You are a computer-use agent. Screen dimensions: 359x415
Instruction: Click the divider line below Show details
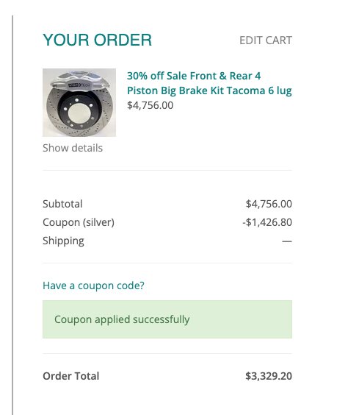pos(167,171)
